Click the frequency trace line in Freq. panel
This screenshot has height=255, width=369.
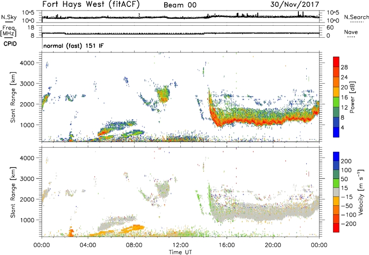click(180, 34)
